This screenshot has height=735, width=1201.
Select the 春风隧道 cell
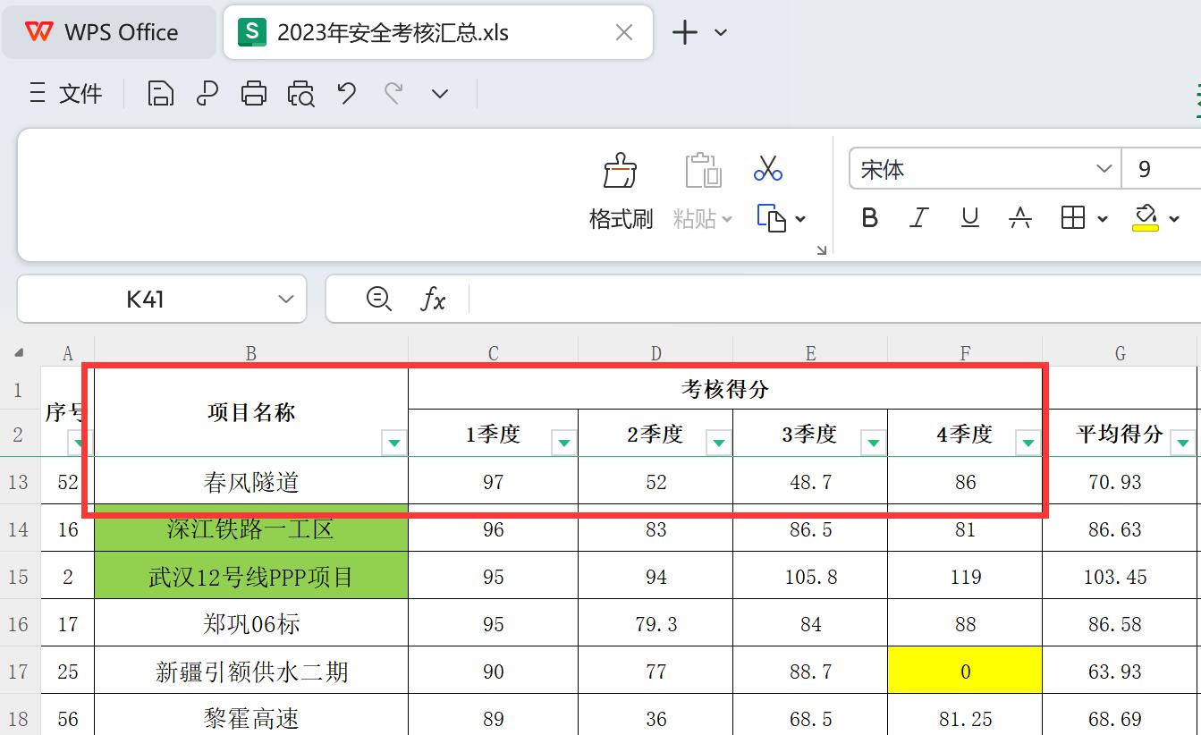tap(251, 482)
